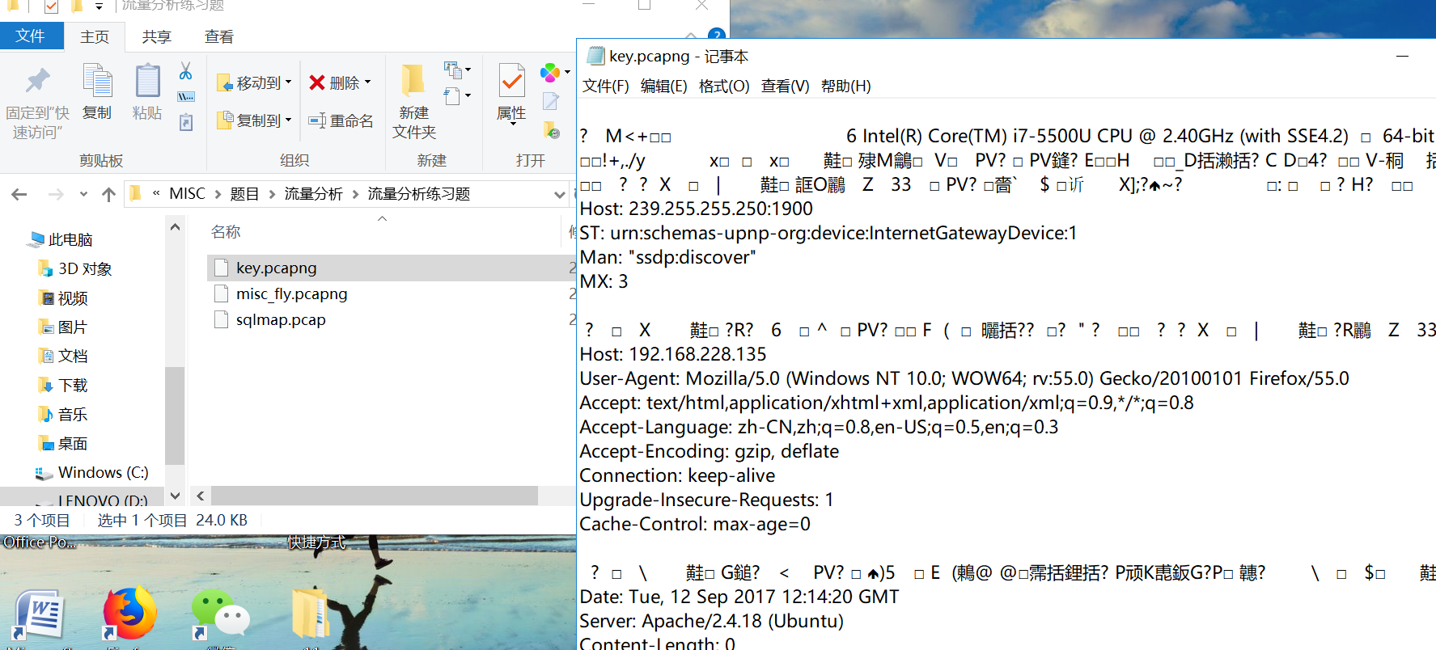This screenshot has height=650, width=1436.
Task: Open Notepad View (查看(V)) menu
Action: pyautogui.click(x=785, y=86)
